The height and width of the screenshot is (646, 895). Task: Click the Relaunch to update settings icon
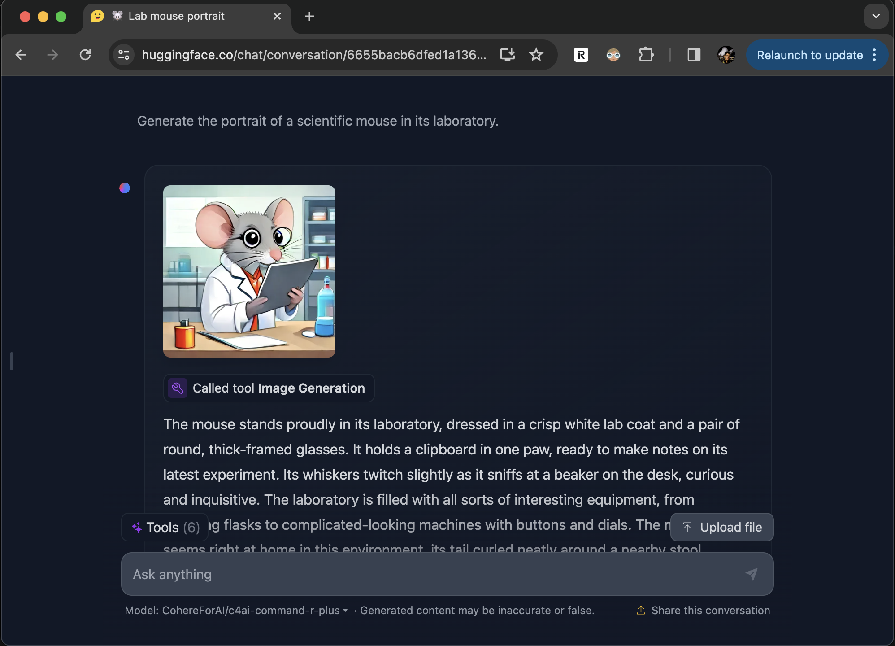pos(874,55)
